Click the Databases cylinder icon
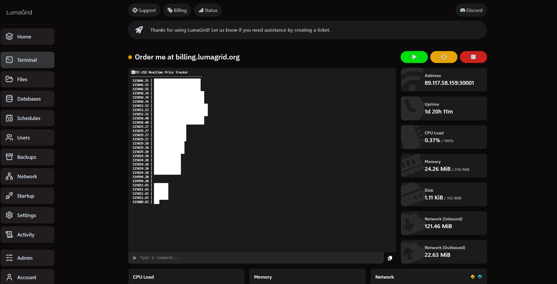The height and width of the screenshot is (284, 557). pos(9,99)
